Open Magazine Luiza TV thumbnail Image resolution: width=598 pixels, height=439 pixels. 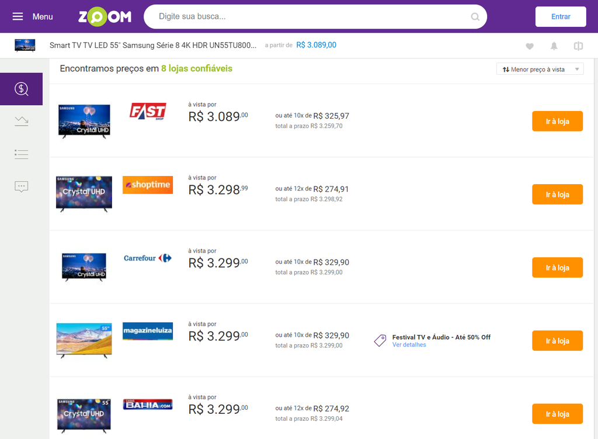(84, 340)
